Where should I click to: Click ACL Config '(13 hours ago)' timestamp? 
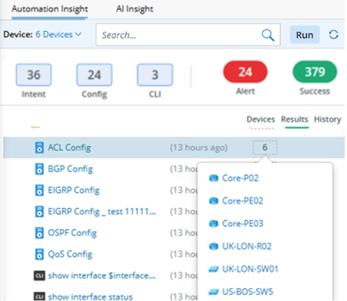pos(199,148)
